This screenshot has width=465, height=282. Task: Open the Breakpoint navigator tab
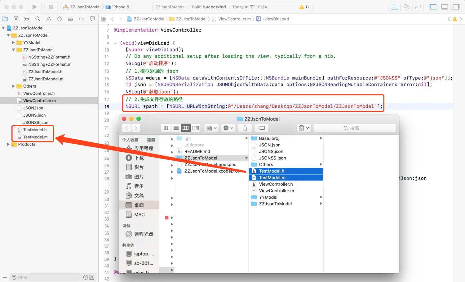coord(82,19)
